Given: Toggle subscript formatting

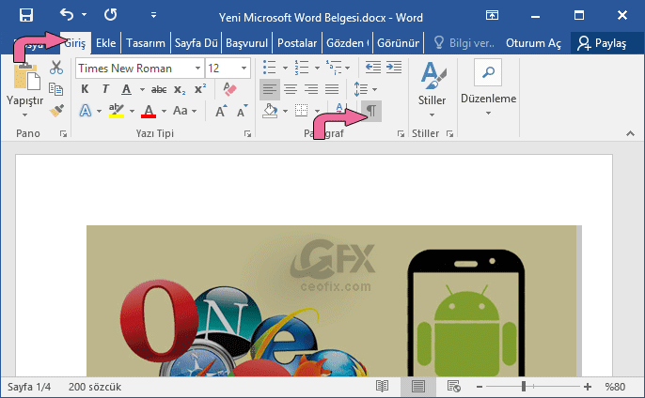Looking at the screenshot, I should [x=180, y=89].
